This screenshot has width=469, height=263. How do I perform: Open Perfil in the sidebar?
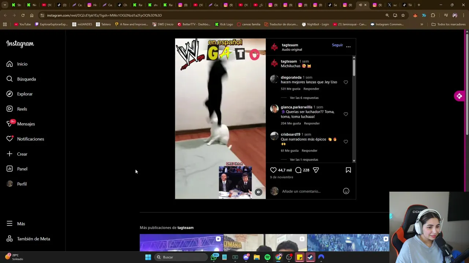pos(17,184)
